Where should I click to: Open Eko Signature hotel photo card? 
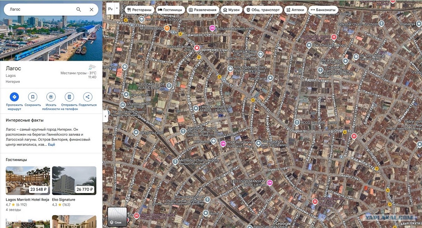[74, 181]
